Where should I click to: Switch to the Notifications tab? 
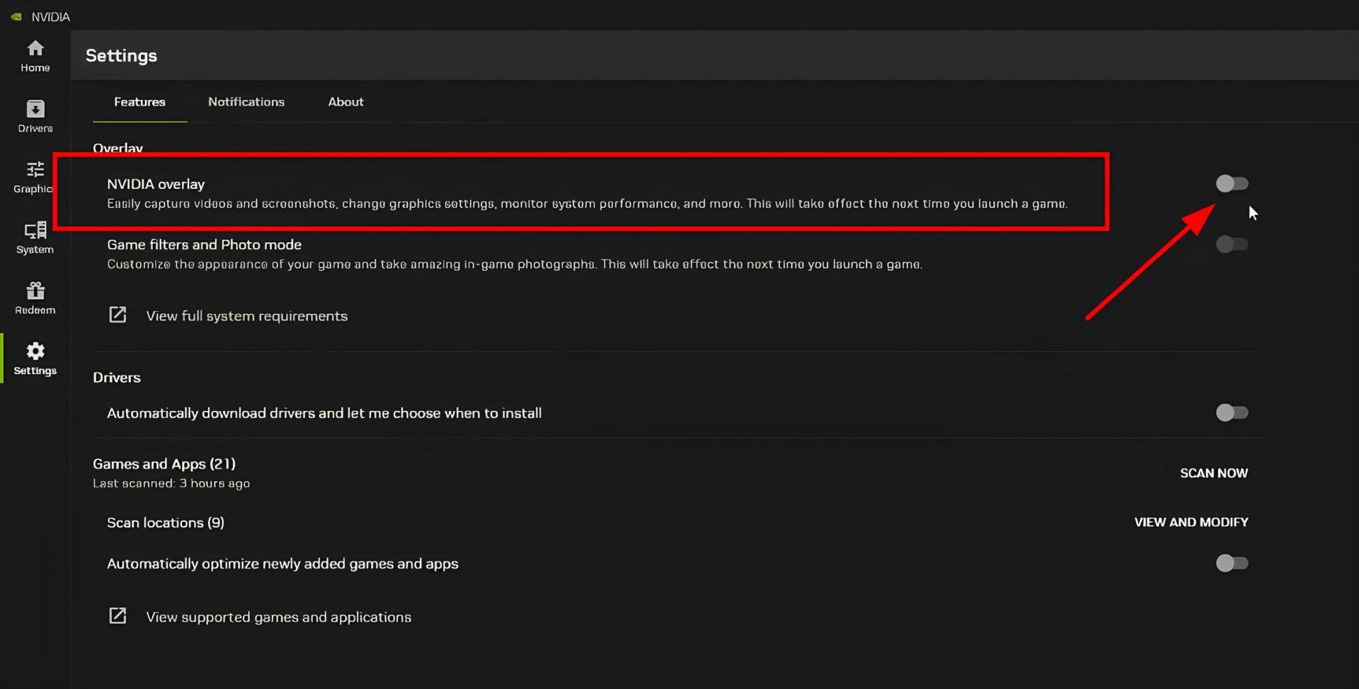tap(246, 102)
